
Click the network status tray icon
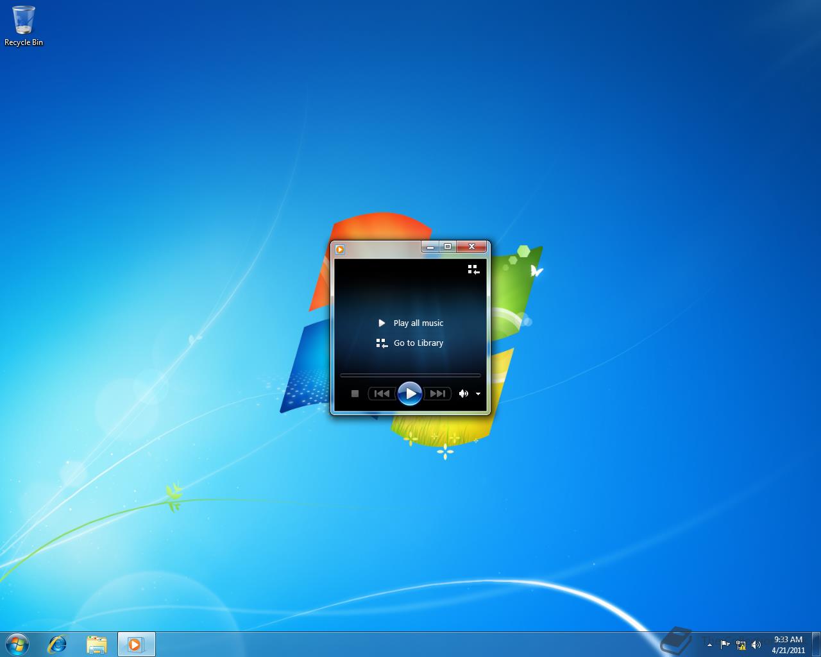coord(740,645)
